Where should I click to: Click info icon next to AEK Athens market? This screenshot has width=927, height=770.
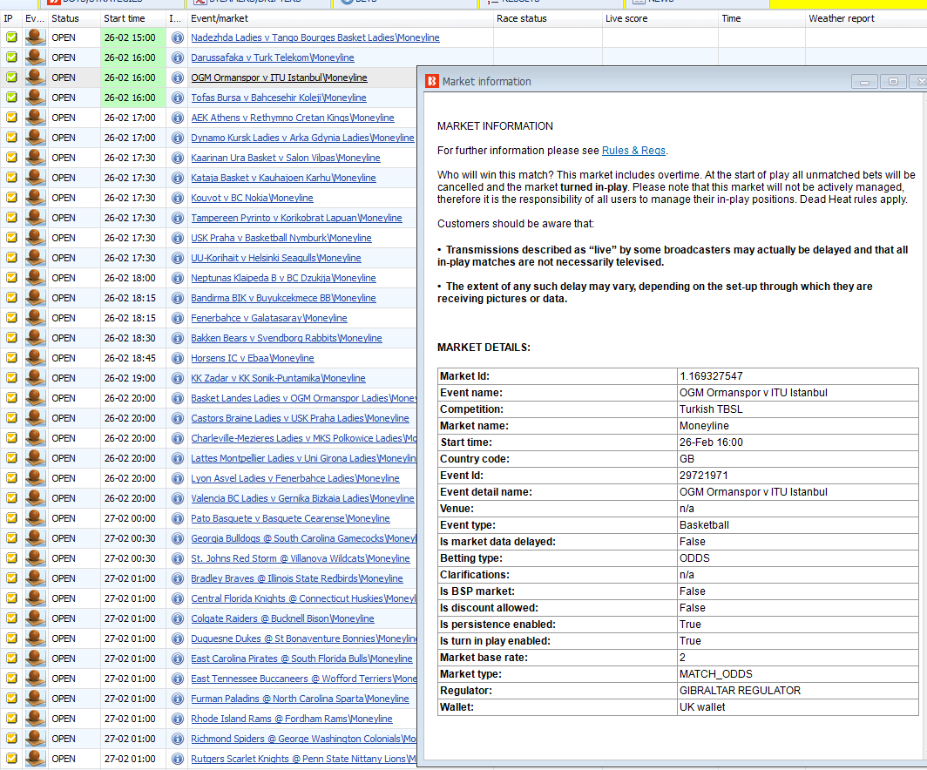click(x=178, y=118)
